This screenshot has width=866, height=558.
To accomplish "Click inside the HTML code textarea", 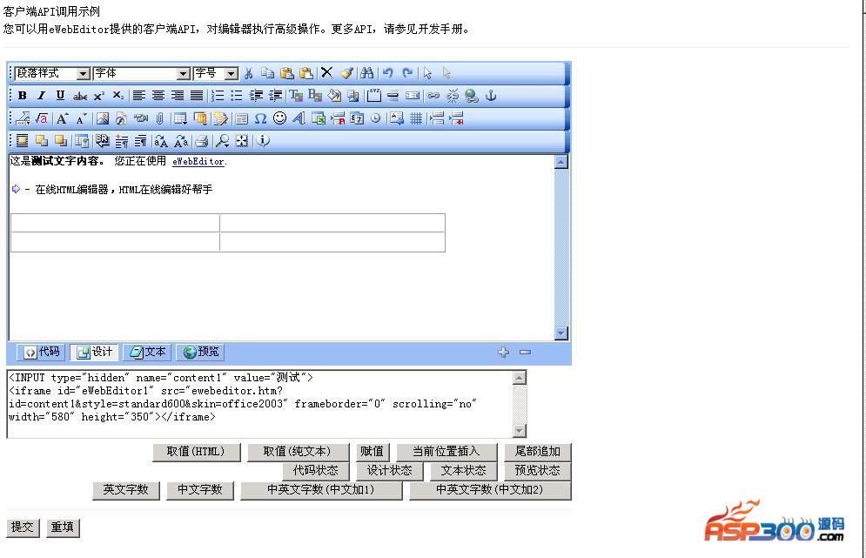I will click(259, 404).
